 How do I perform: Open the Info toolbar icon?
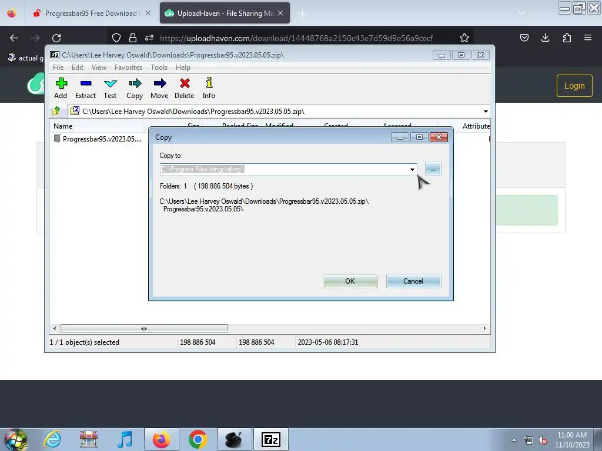click(x=209, y=88)
